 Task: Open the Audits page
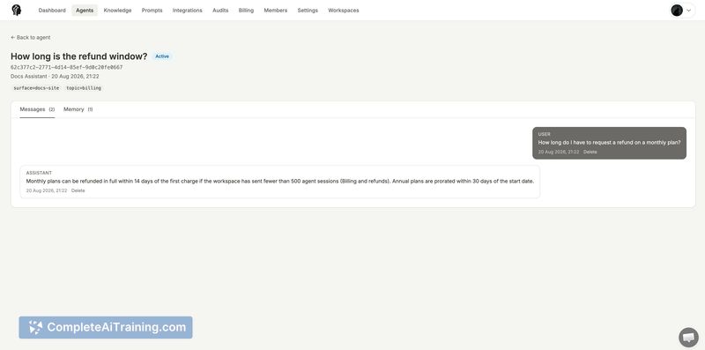pos(220,11)
